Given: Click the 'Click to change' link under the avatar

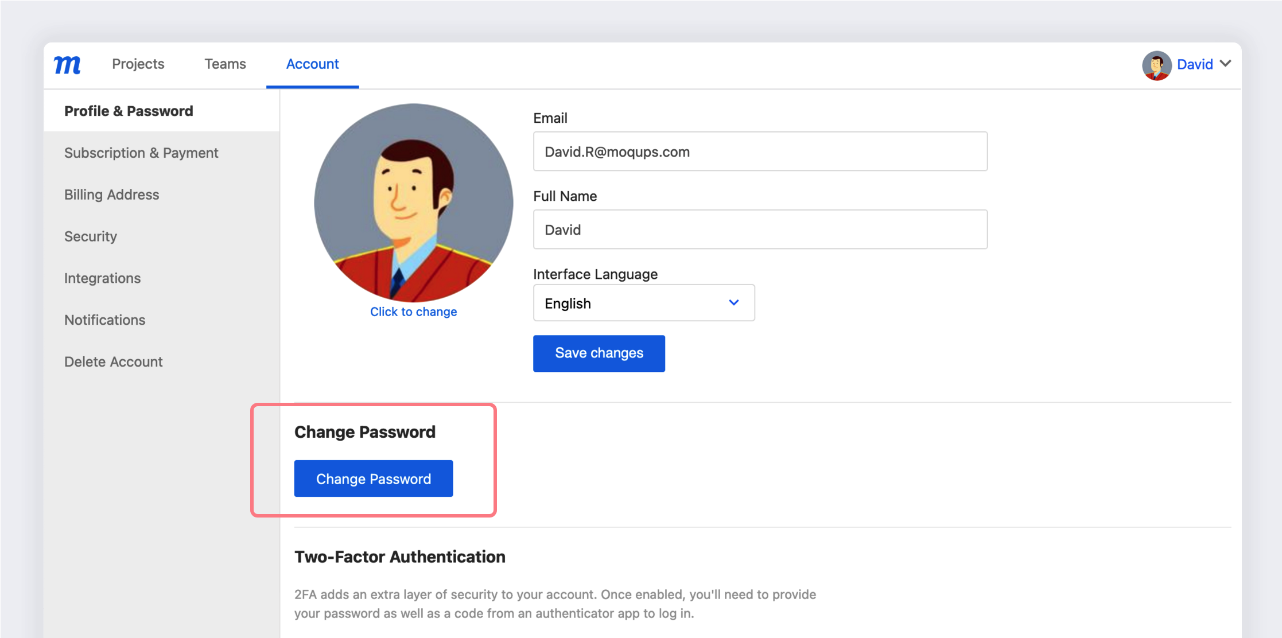Looking at the screenshot, I should coord(413,312).
